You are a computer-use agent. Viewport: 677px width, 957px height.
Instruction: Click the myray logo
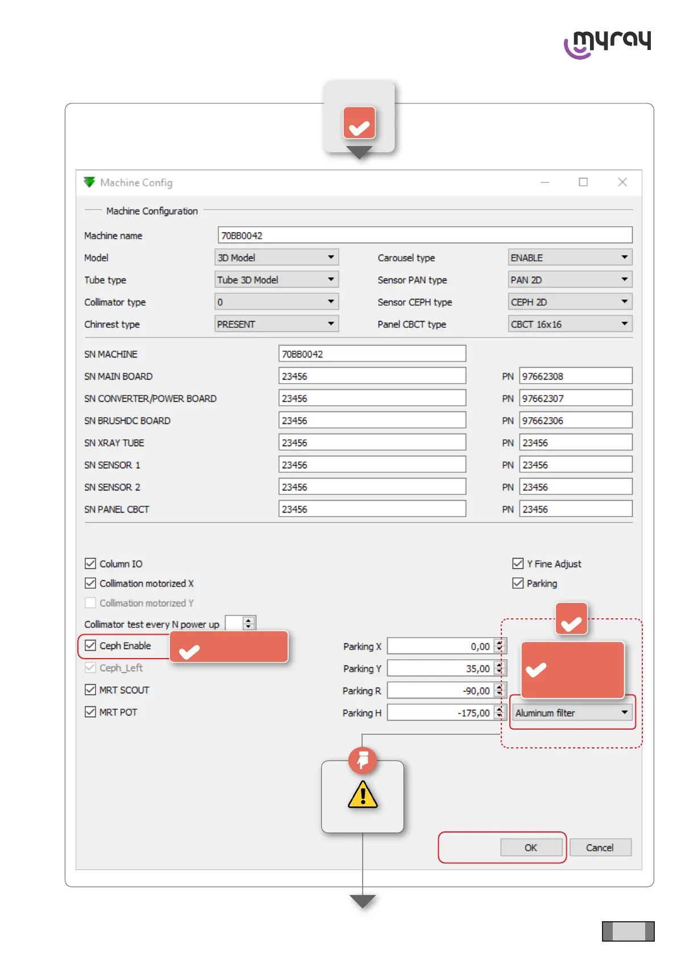coord(607,44)
